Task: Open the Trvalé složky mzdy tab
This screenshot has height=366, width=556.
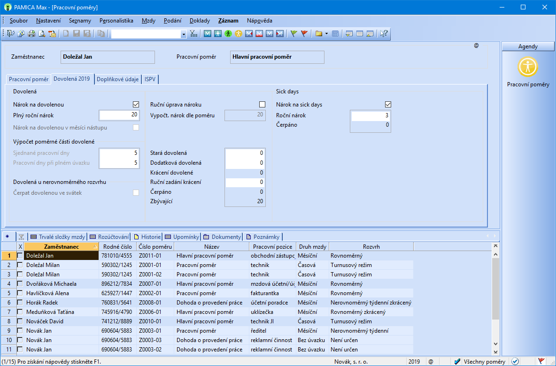Action: coord(58,236)
